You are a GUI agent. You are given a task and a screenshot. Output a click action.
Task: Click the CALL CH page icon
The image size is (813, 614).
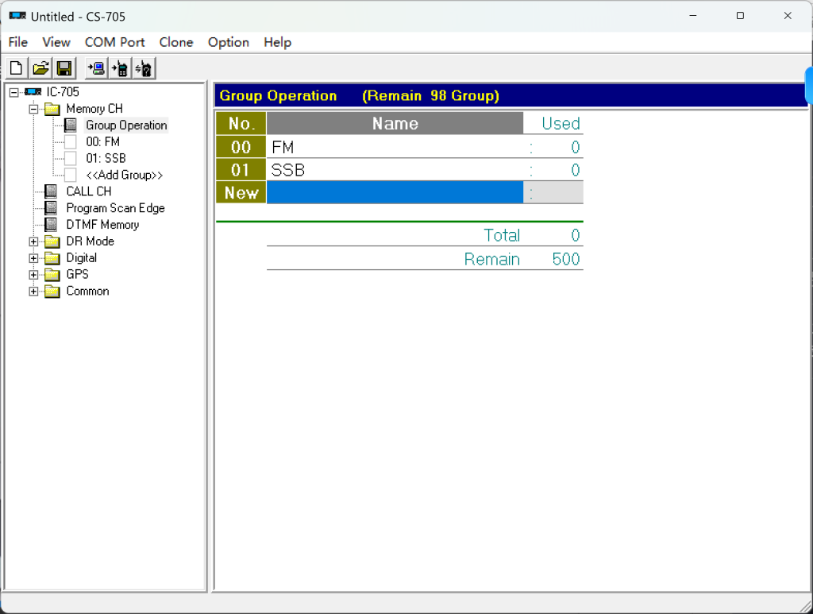(51, 191)
